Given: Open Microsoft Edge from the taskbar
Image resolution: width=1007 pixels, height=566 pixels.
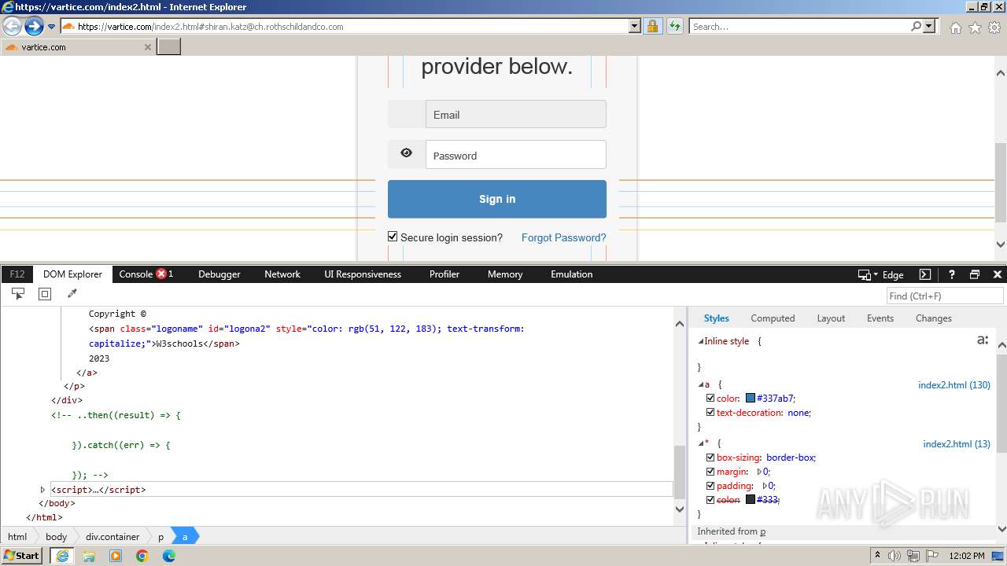Looking at the screenshot, I should click(x=169, y=556).
